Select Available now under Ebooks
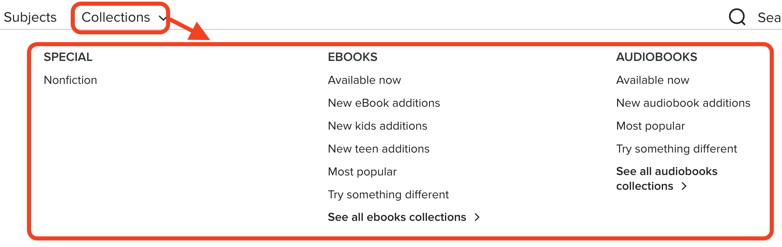782x247 pixels. point(364,80)
